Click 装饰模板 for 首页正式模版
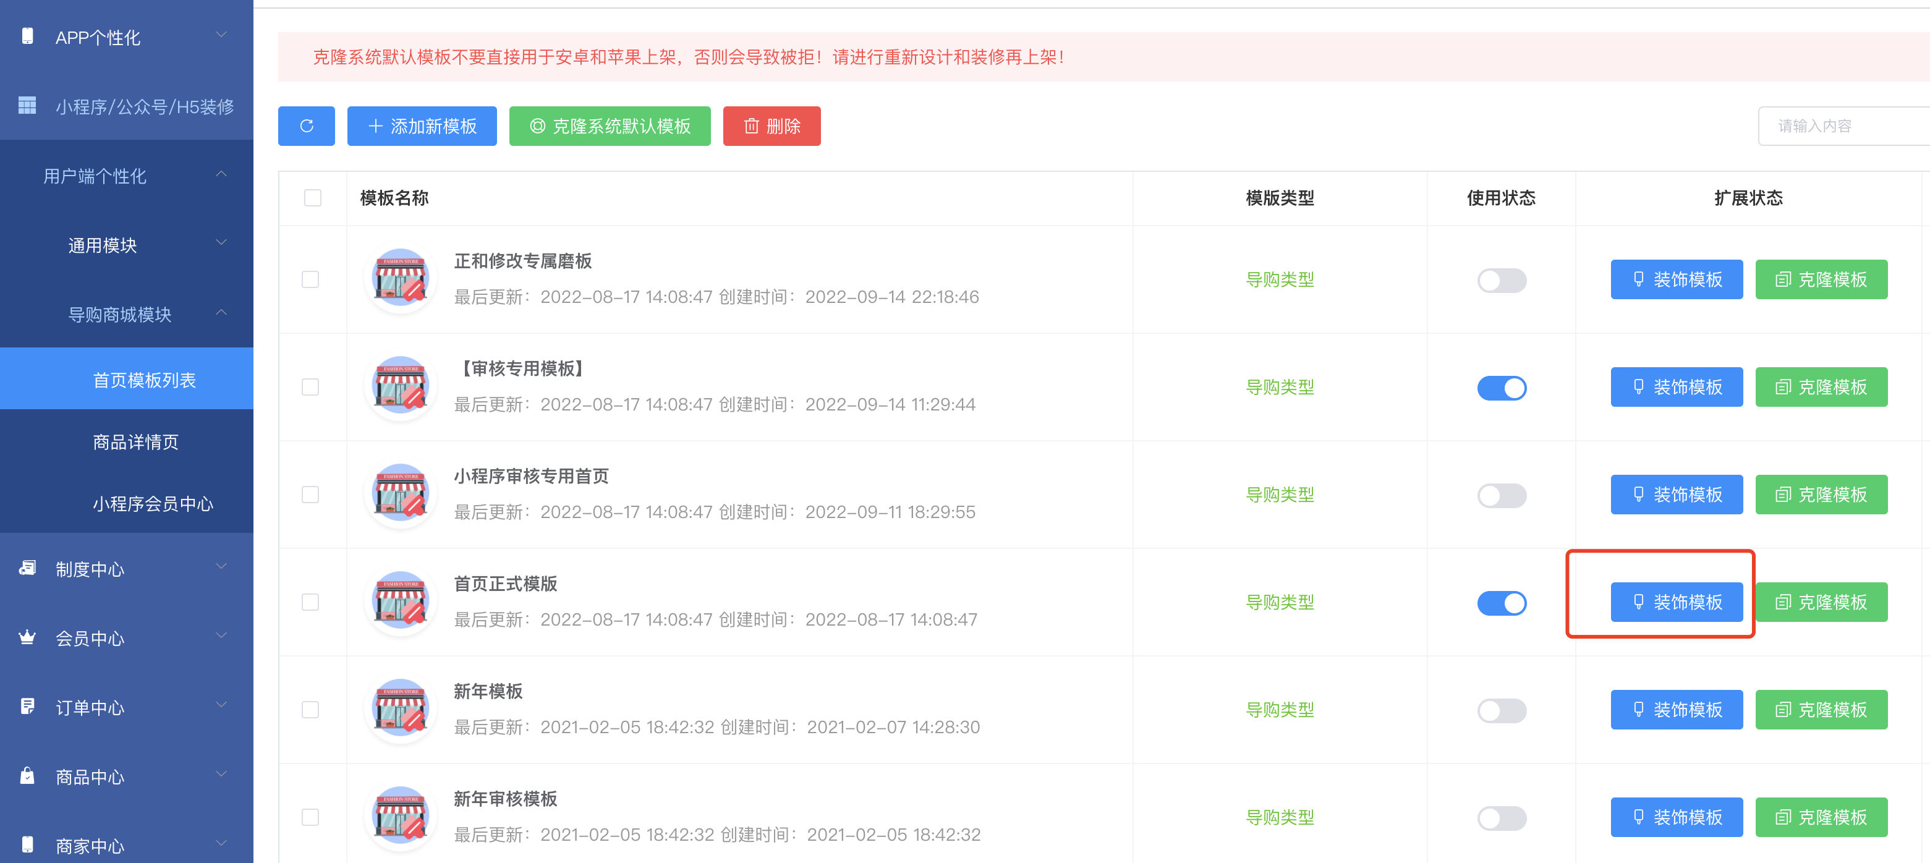The image size is (1930, 863). [x=1677, y=602]
